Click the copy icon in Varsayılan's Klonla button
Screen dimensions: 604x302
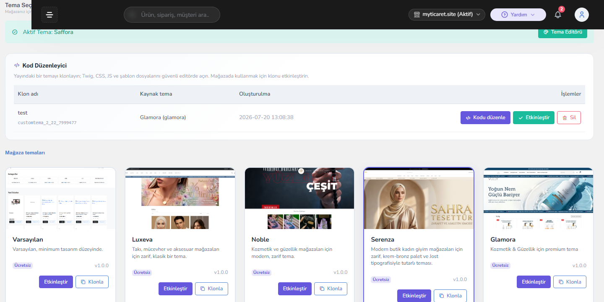click(x=83, y=282)
